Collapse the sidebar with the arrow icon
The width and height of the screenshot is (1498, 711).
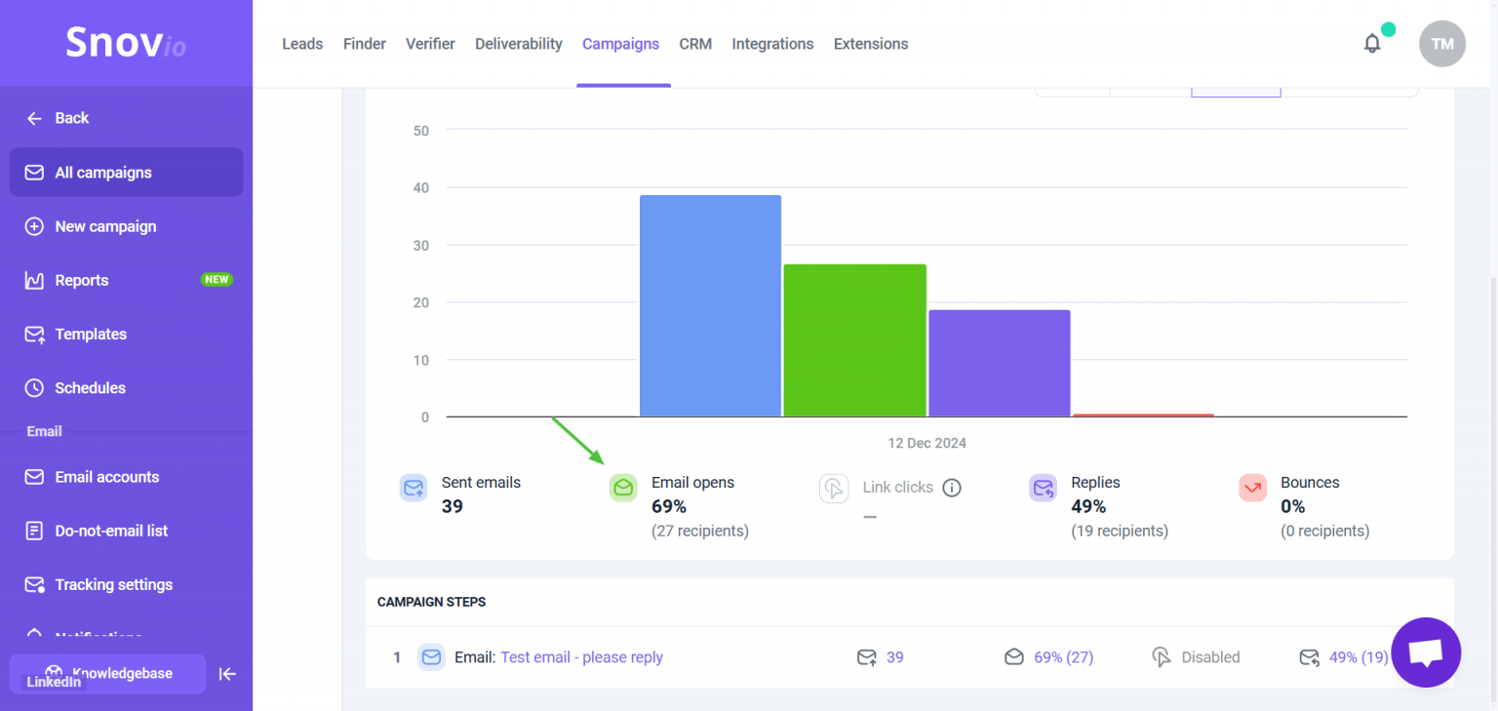[227, 674]
